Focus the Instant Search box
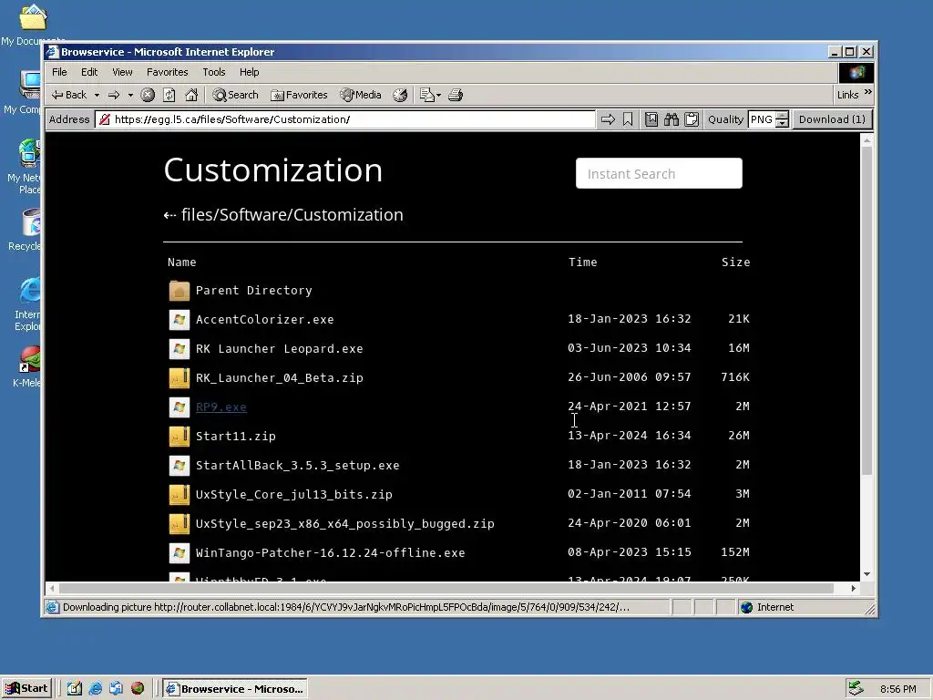This screenshot has width=933, height=700. coord(659,173)
